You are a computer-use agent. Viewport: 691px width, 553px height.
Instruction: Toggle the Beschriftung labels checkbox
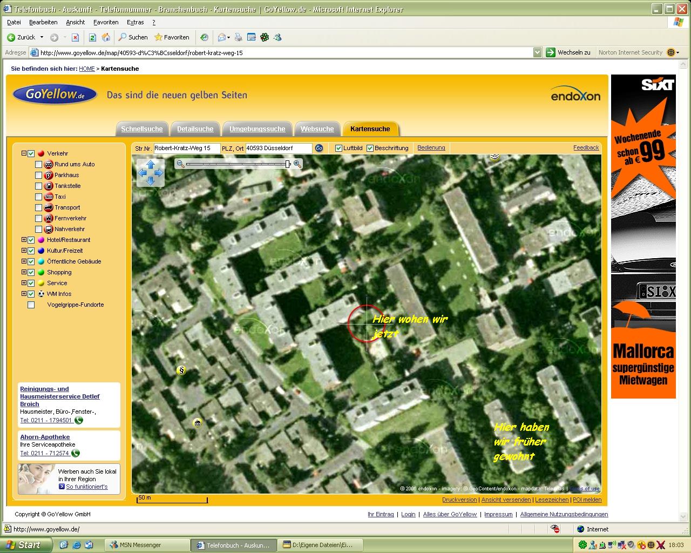(x=370, y=148)
